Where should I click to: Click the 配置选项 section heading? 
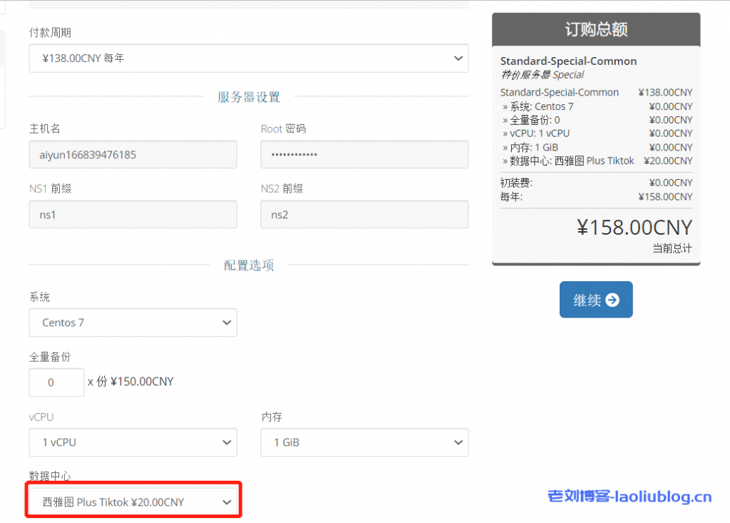point(248,265)
